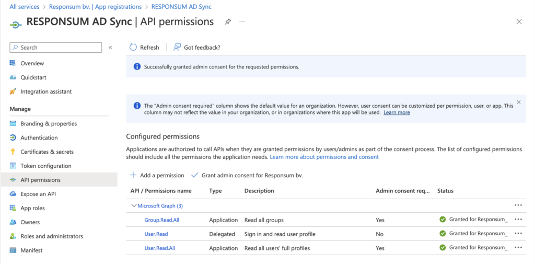This screenshot has width=535, height=264.
Task: Click the Token configuration bars icon
Action: (13, 166)
